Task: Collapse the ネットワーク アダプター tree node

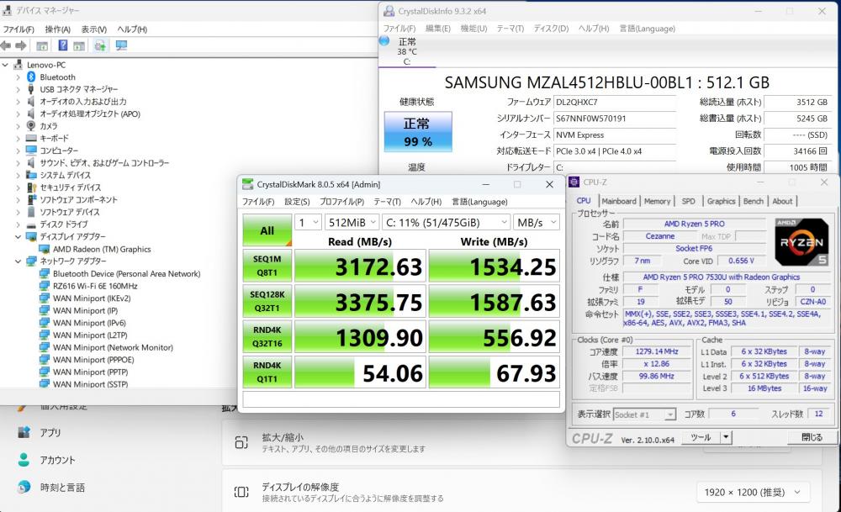Action: tap(18, 261)
